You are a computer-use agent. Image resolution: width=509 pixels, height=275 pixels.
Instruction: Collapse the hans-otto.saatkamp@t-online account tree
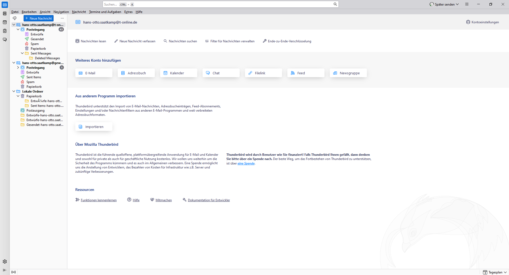(x=14, y=25)
